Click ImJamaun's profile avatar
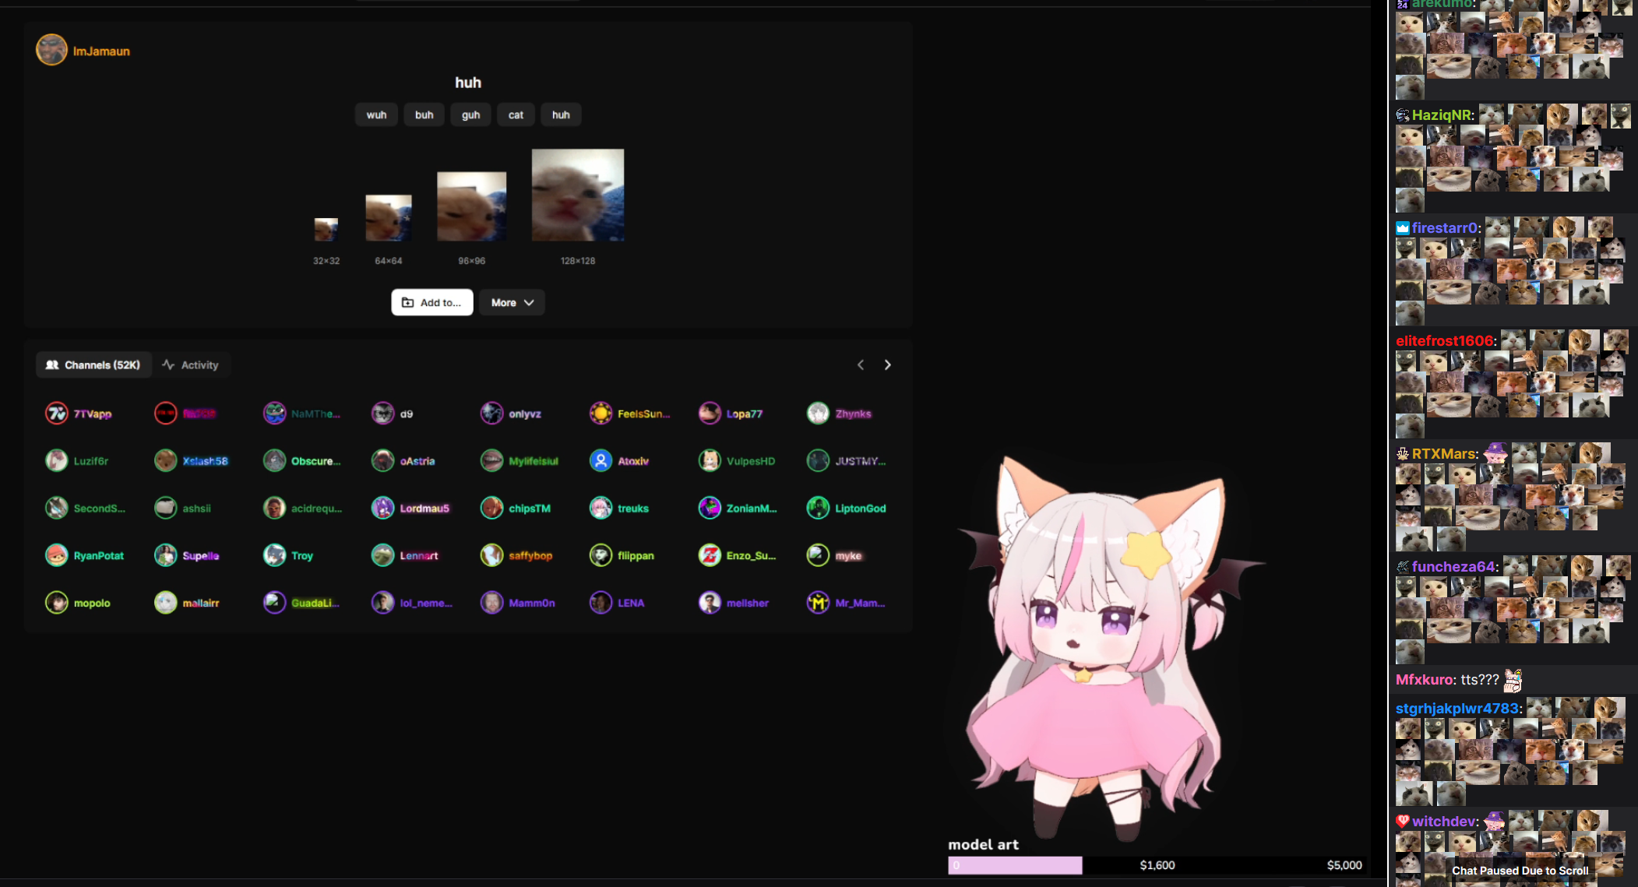 [51, 51]
